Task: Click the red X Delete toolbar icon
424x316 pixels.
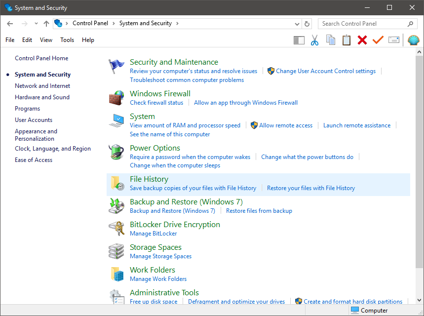Action: coord(362,40)
